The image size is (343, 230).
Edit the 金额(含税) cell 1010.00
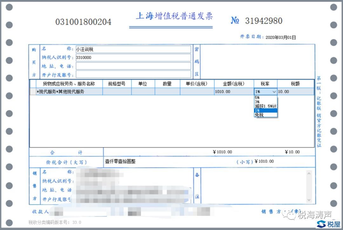coord(234,92)
